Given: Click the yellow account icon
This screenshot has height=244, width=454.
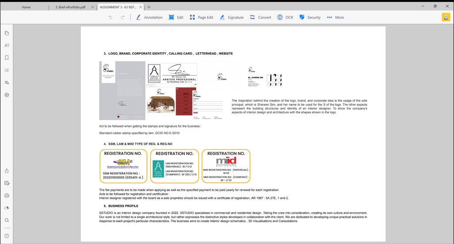Looking at the screenshot, I should pos(446,17).
